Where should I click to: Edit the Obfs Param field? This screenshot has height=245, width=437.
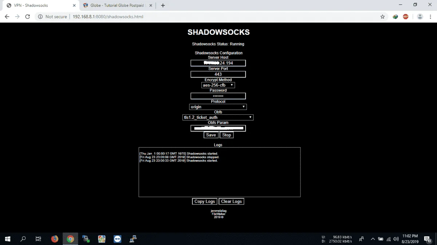click(218, 128)
